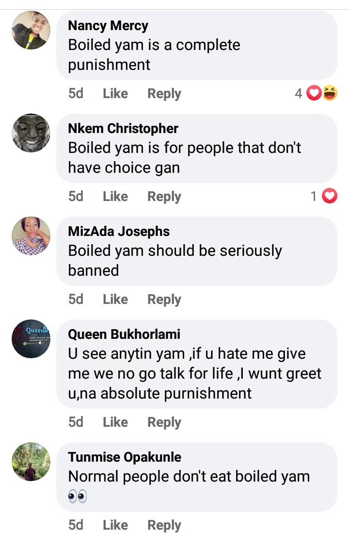Reply to Nkem Christopher's comment
349x534 pixels.
pyautogui.click(x=164, y=196)
